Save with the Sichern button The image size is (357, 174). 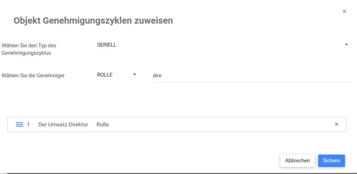(x=331, y=160)
